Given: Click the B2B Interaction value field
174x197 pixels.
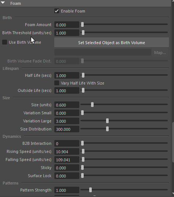Looking at the screenshot, I should [67, 143].
